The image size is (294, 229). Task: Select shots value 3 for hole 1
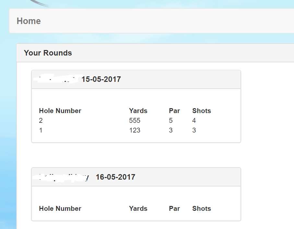[x=194, y=130]
